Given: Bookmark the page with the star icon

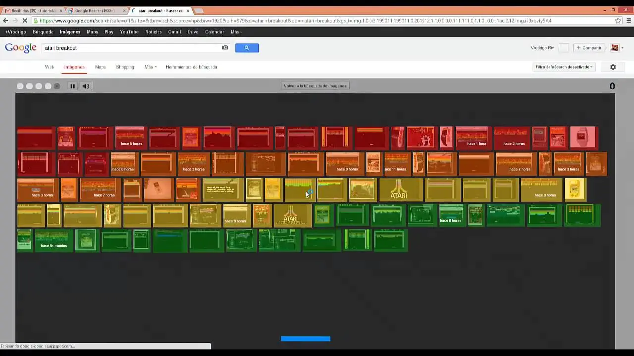Looking at the screenshot, I should tap(618, 21).
